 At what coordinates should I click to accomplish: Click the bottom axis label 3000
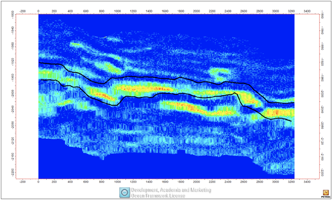tap(275, 182)
